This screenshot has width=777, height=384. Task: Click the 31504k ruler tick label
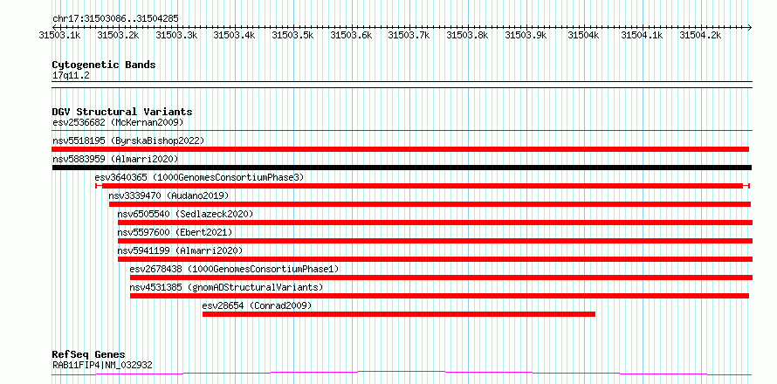tap(584, 35)
